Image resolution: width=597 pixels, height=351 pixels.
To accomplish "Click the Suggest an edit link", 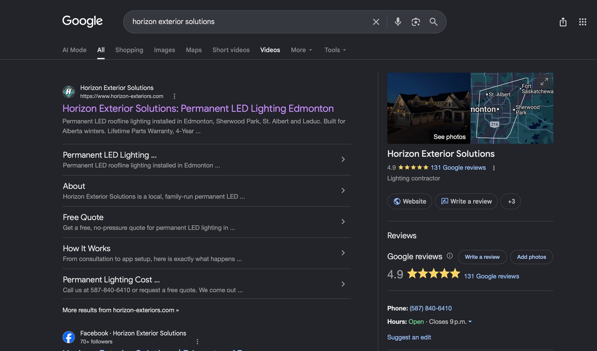I will pos(409,337).
